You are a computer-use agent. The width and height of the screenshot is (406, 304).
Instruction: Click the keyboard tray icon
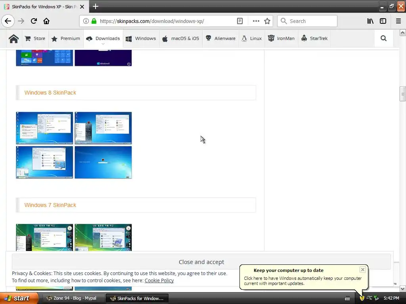coord(347,298)
